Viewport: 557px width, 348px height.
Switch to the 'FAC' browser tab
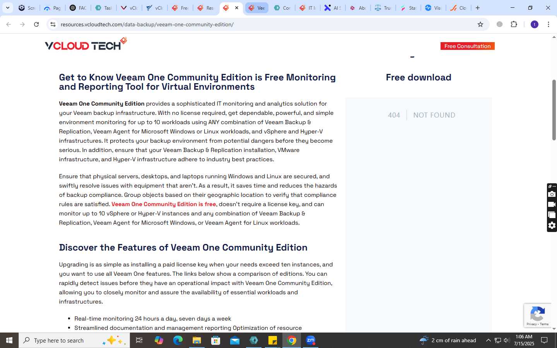click(78, 8)
